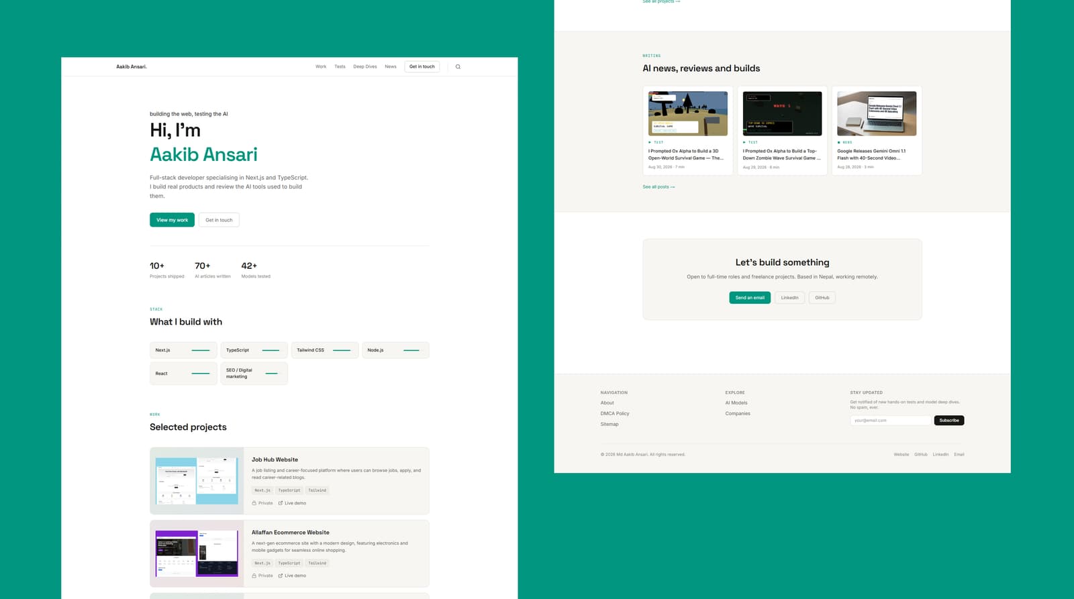Image resolution: width=1074 pixels, height=599 pixels.
Task: Select the SEO / Digital marketing chip
Action: click(x=254, y=374)
